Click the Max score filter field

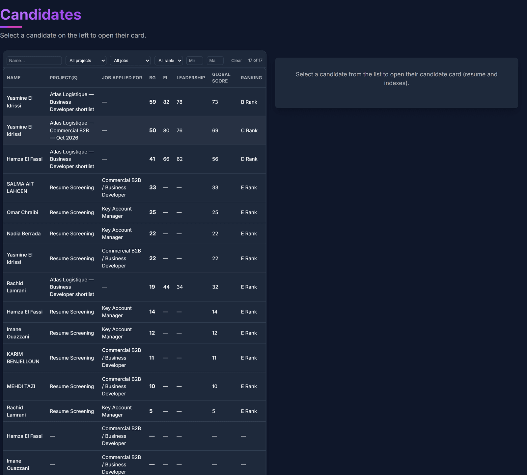[x=215, y=61]
